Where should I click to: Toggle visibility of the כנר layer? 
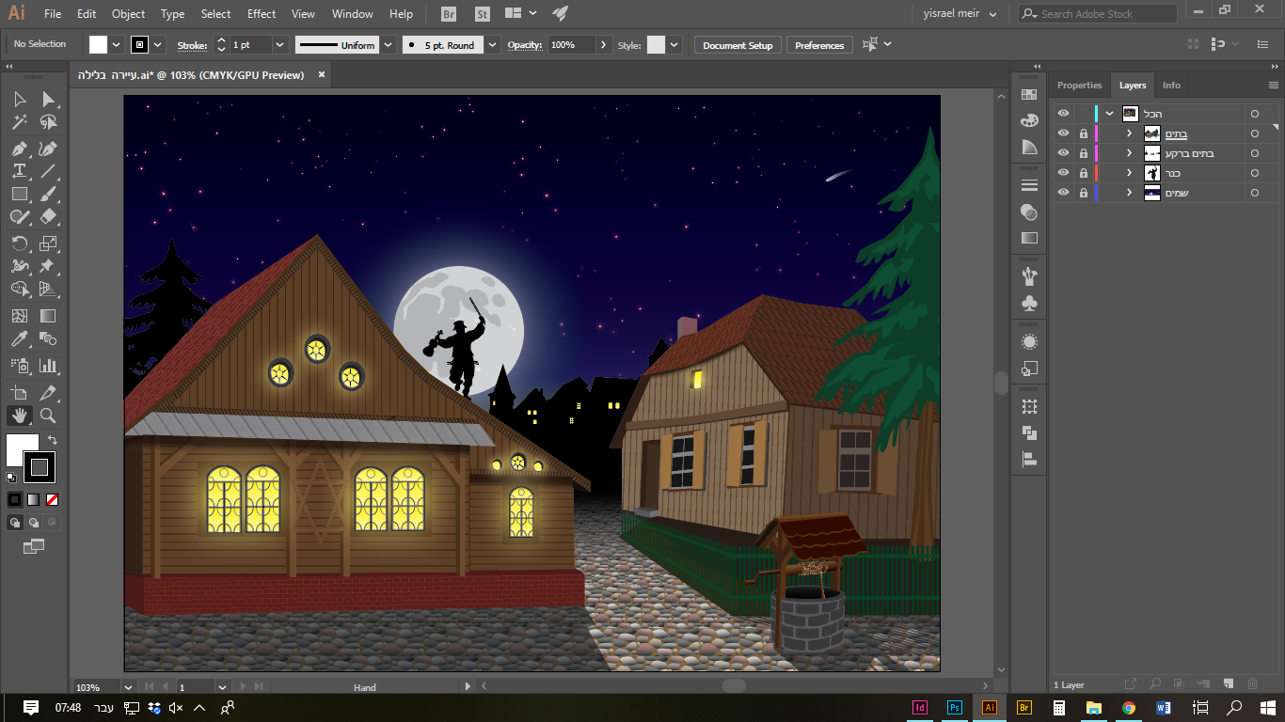[1063, 173]
